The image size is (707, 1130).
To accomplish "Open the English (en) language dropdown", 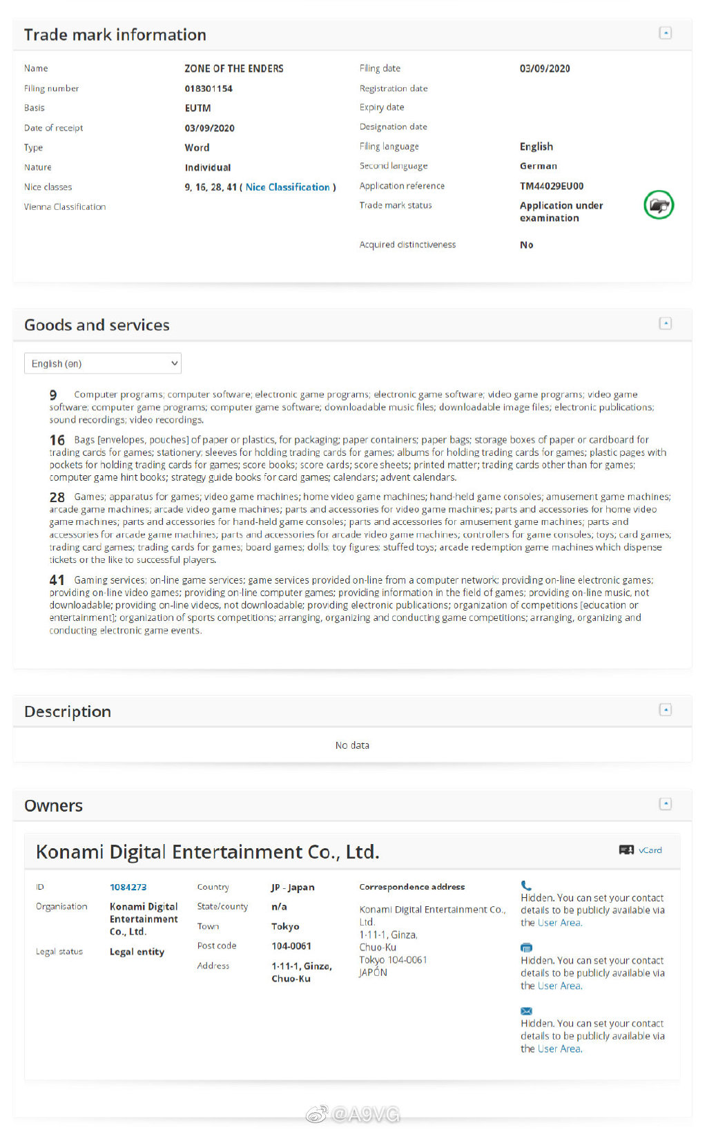I will [x=103, y=363].
